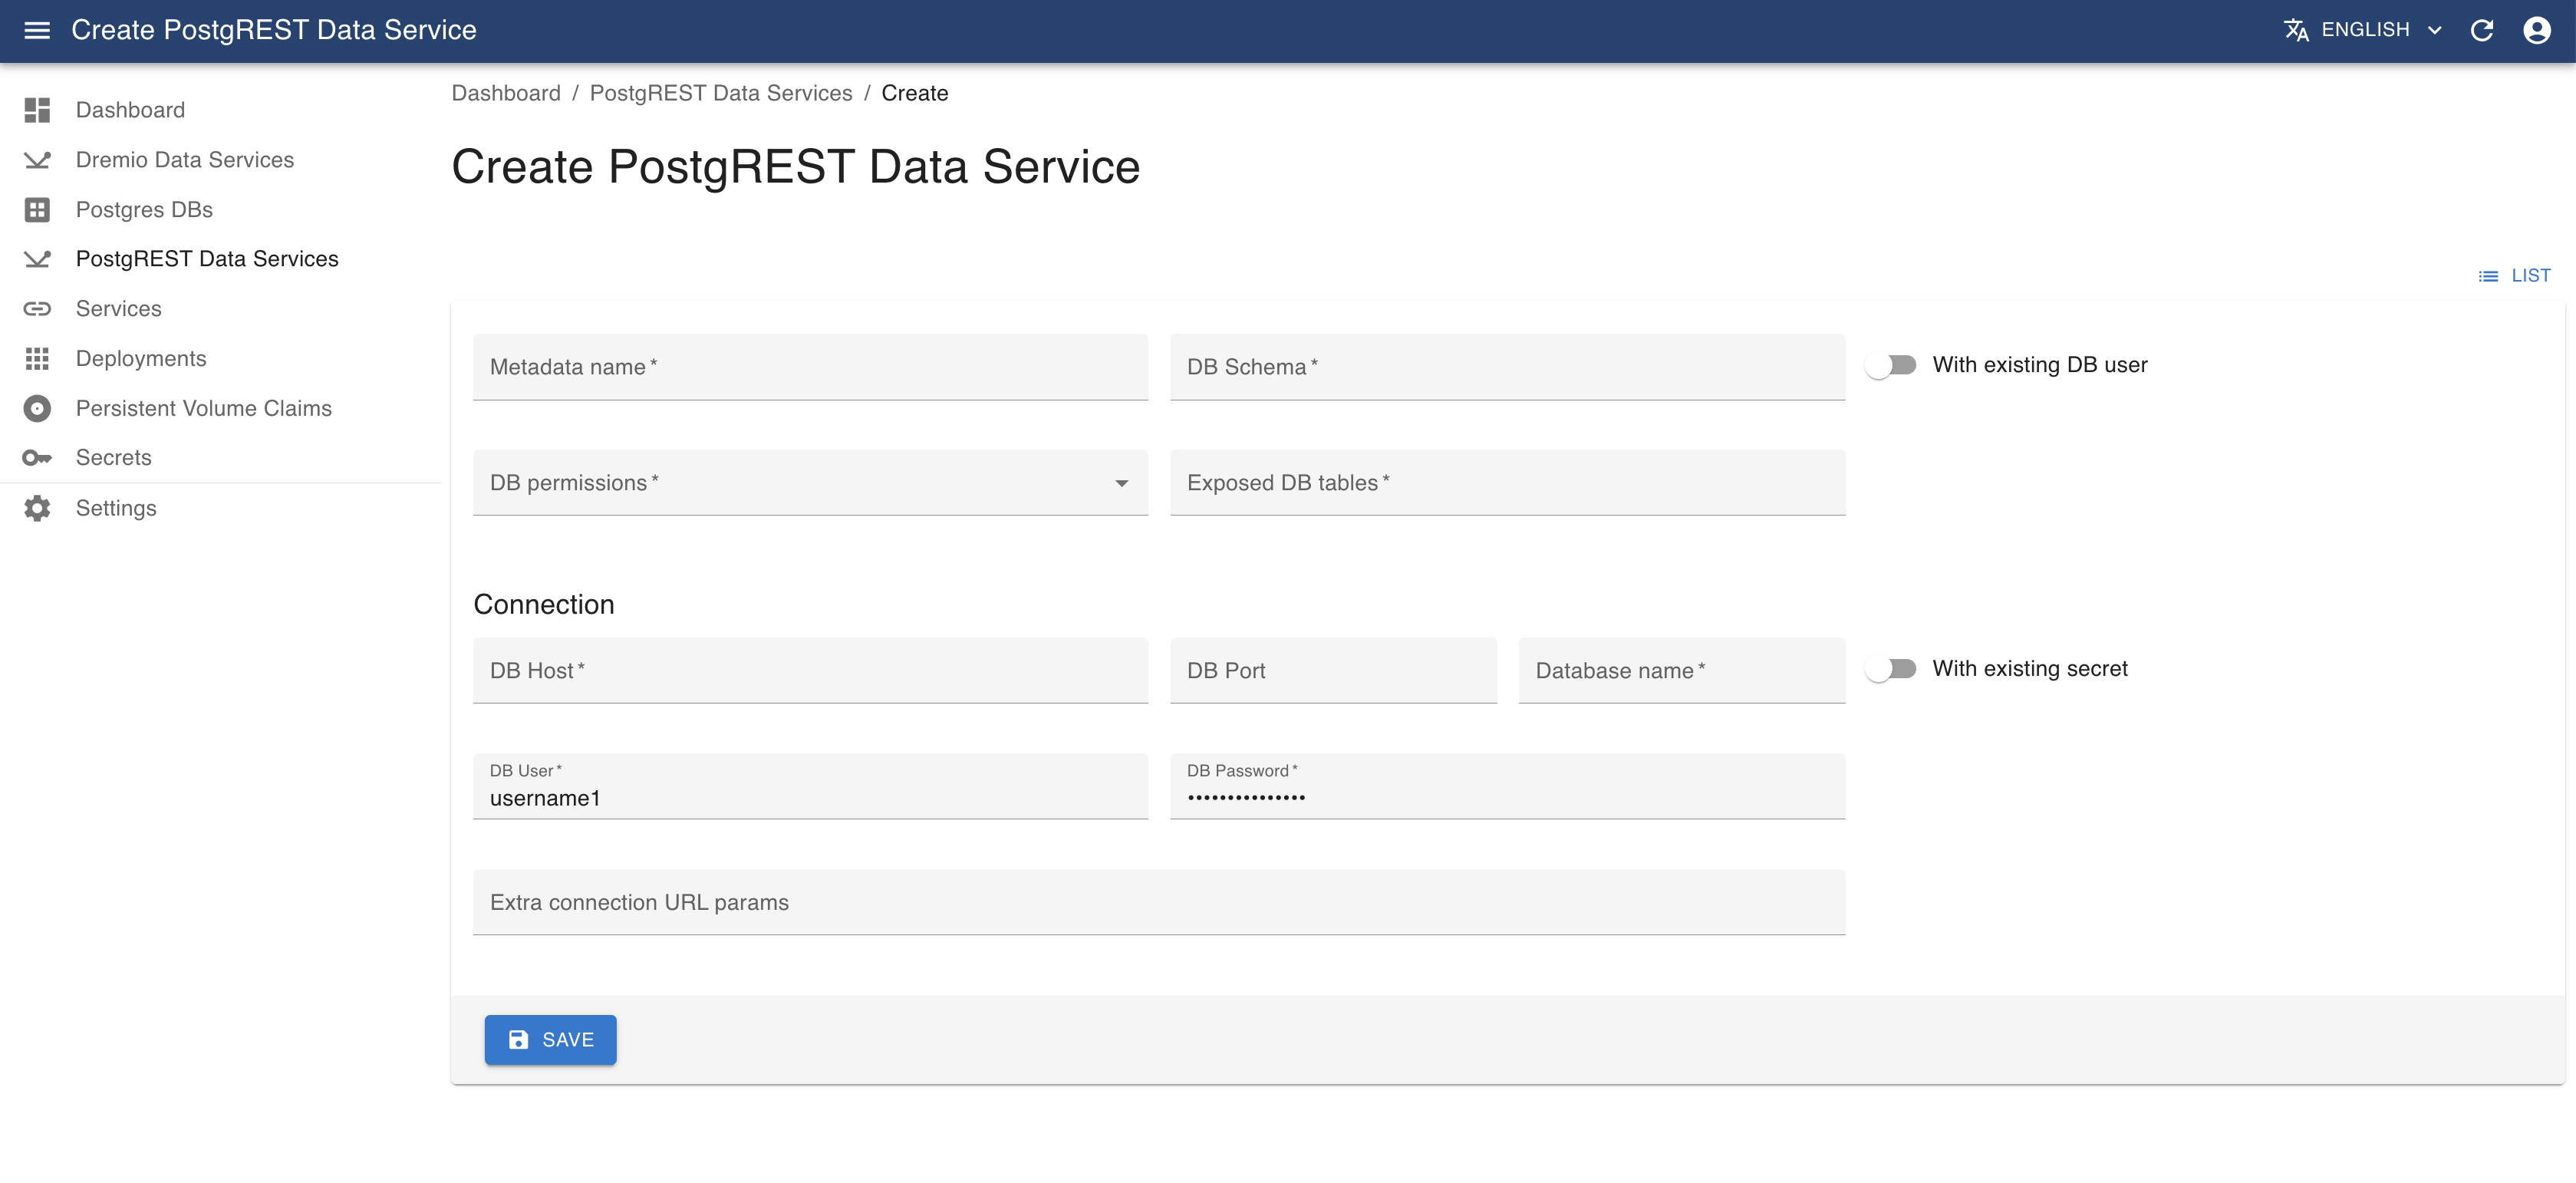Click the With existing secret label
Screen dimensions: 2576x1183
[x=2030, y=669]
